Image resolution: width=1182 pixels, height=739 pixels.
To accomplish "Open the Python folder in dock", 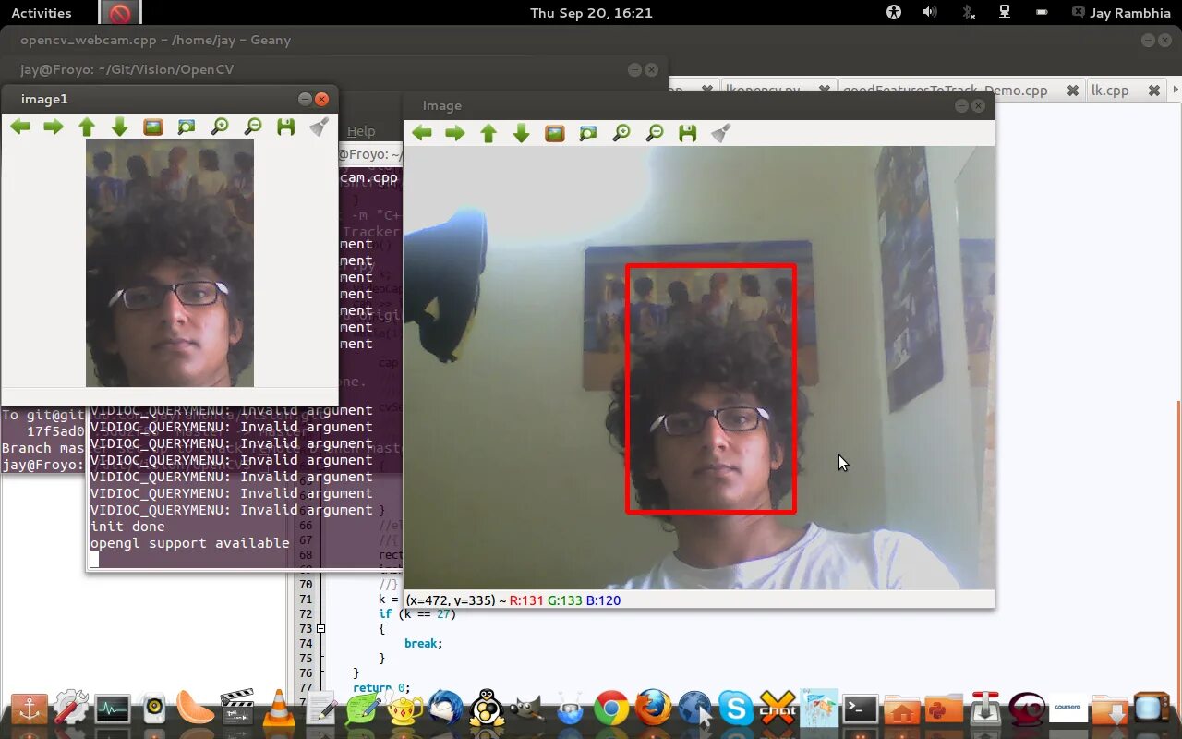I will click(x=944, y=709).
